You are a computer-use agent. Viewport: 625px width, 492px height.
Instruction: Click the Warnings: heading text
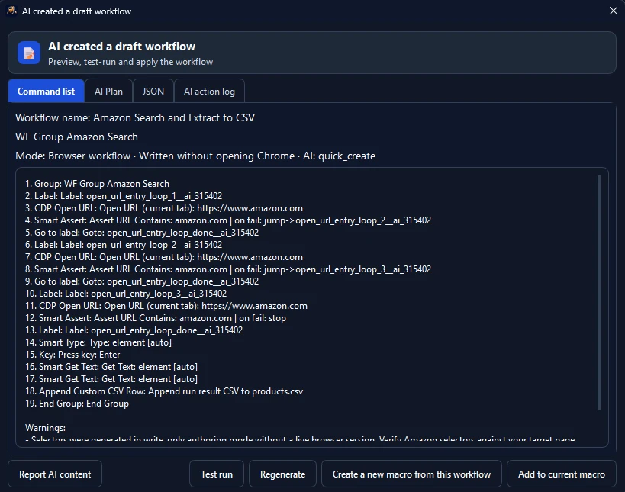coord(45,428)
